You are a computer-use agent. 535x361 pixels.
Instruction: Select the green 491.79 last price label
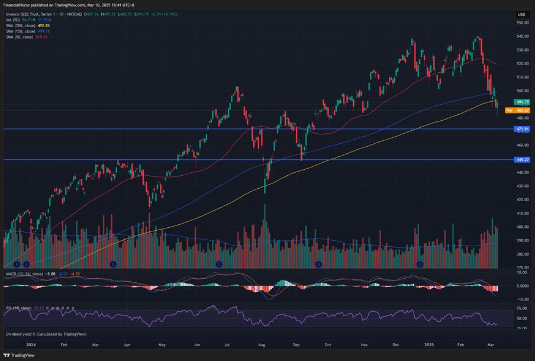(x=522, y=102)
